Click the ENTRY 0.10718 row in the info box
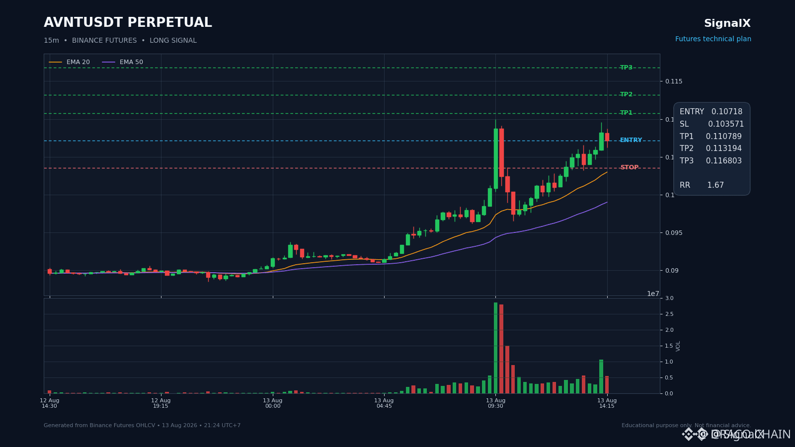795x447 pixels. tap(711, 112)
